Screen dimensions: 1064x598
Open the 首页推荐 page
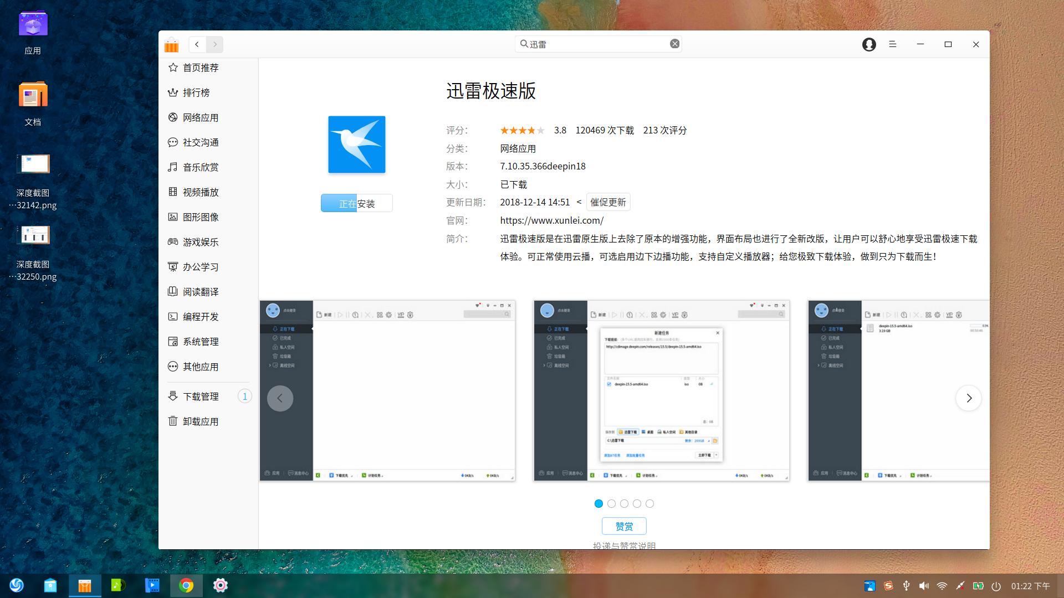200,68
